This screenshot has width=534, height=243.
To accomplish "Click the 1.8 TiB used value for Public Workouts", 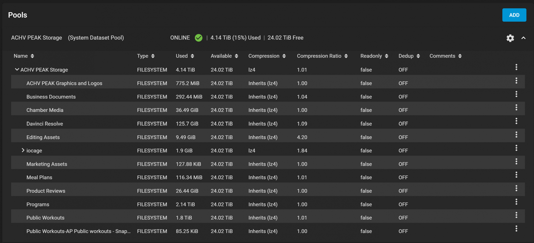I will coord(184,218).
